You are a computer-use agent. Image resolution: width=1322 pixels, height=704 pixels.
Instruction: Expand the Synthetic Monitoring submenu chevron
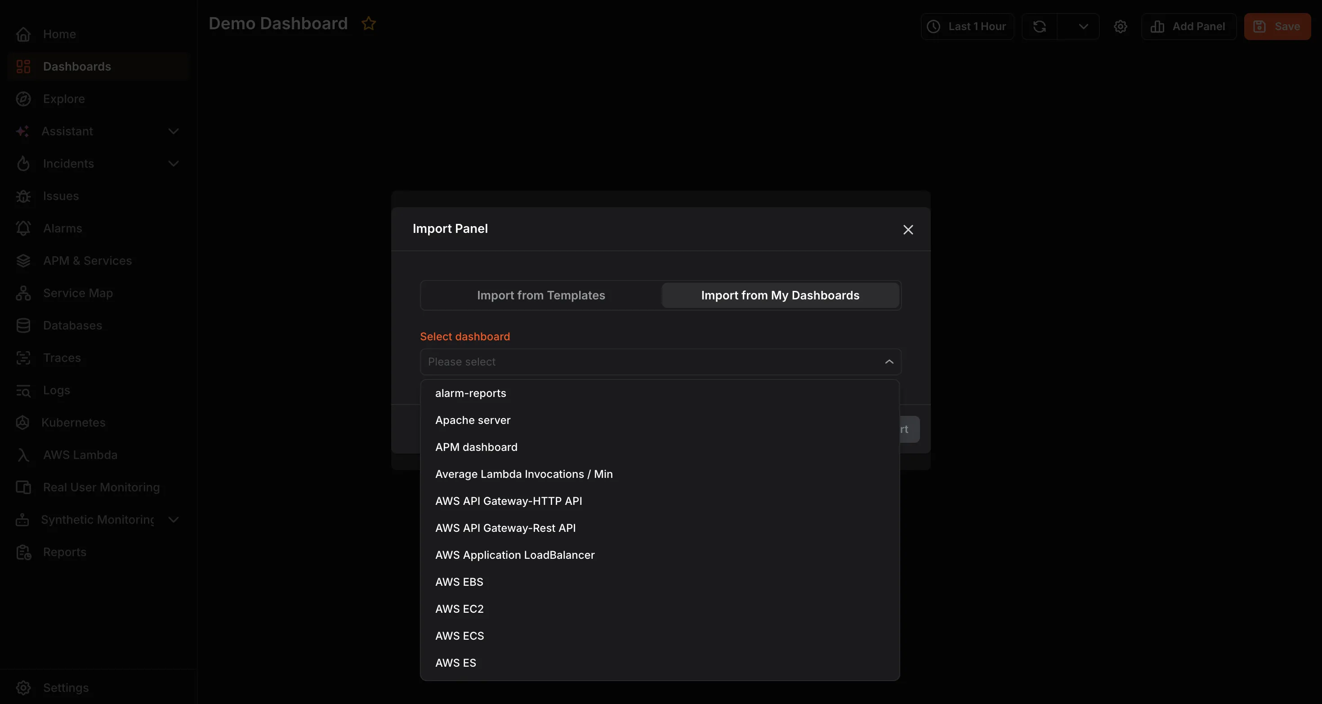click(174, 520)
